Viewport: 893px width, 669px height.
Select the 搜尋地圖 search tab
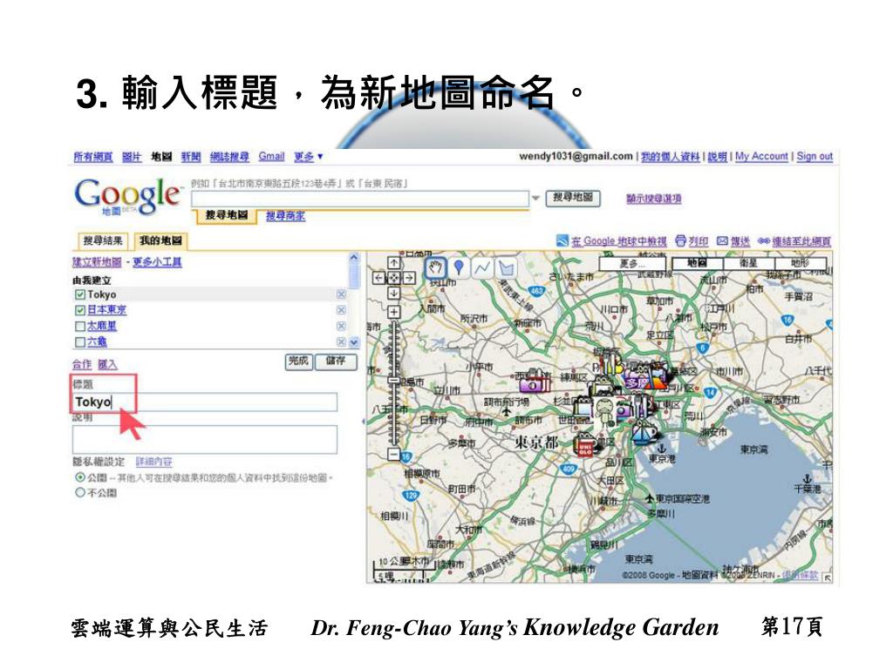pyautogui.click(x=227, y=215)
